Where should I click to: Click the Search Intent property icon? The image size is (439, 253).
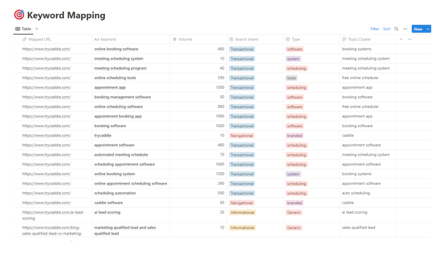point(231,39)
